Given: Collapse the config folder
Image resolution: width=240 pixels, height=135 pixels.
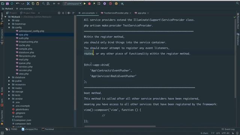Looking at the screenshot, I should pyautogui.click(x=9, y=27).
